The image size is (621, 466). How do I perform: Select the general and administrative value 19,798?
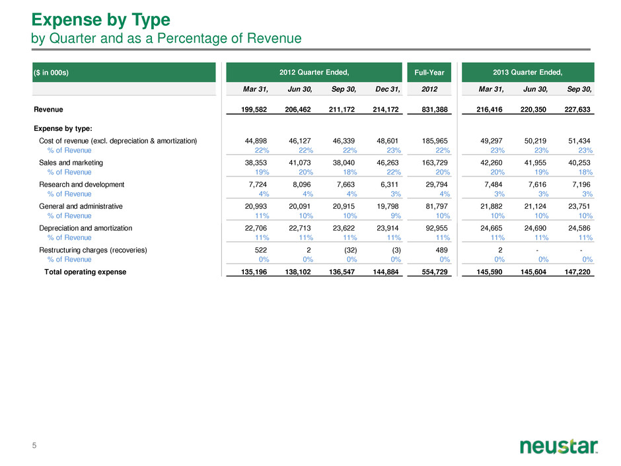click(387, 206)
